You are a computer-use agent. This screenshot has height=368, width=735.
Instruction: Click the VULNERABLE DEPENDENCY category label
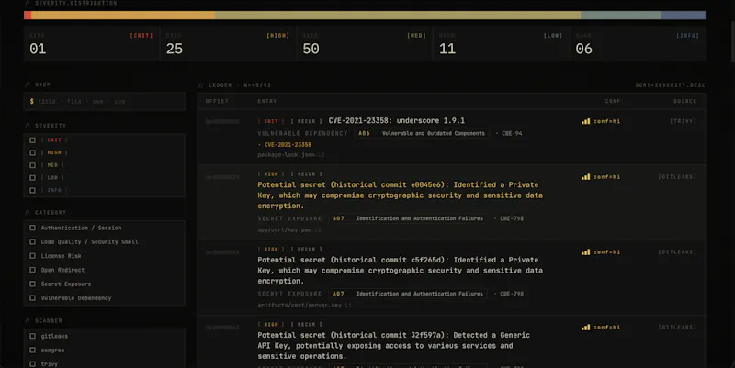302,133
